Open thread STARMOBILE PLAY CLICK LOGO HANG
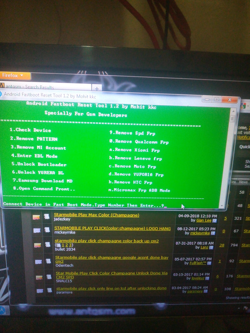The width and height of the screenshot is (250, 333). tap(112, 229)
